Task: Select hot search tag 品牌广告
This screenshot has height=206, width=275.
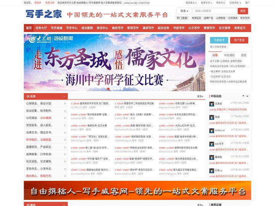Action: (209, 18)
